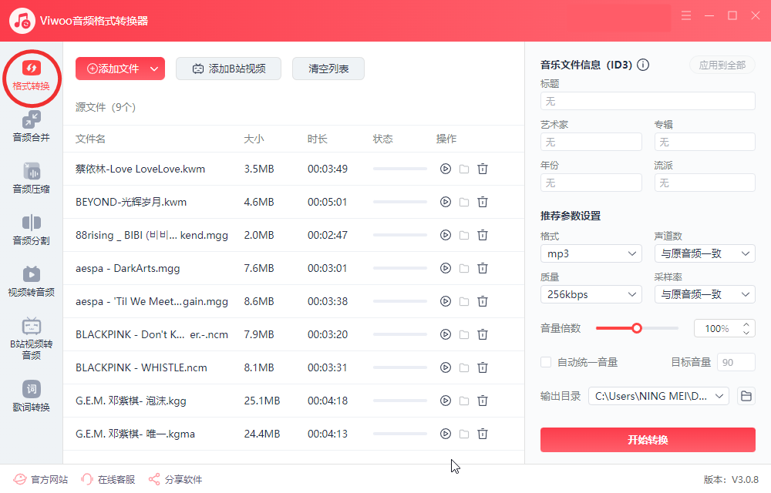Image resolution: width=771 pixels, height=493 pixels.
Task: Open folder for BEYOND-光辉岁月.kwm
Action: [464, 202]
